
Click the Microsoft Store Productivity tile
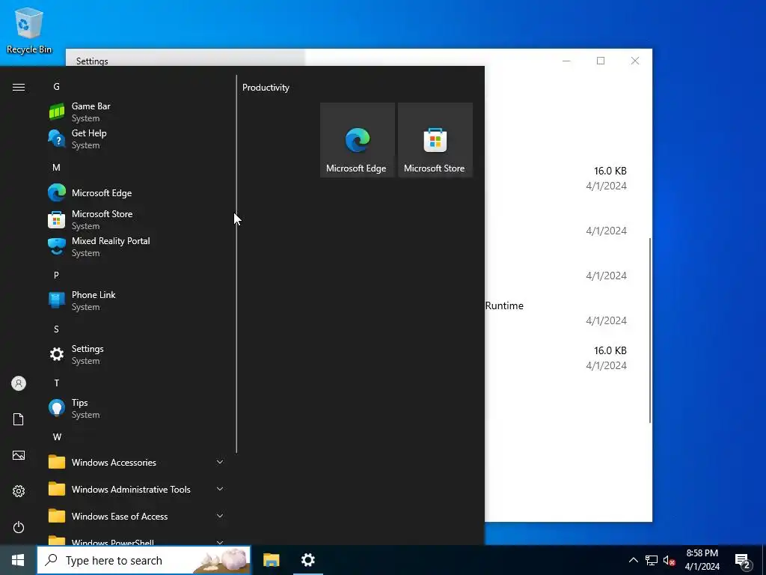point(435,140)
